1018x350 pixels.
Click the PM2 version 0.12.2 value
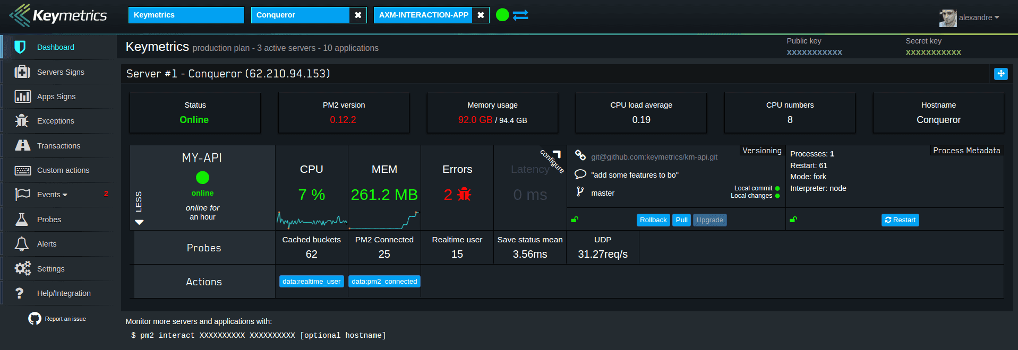pos(343,120)
